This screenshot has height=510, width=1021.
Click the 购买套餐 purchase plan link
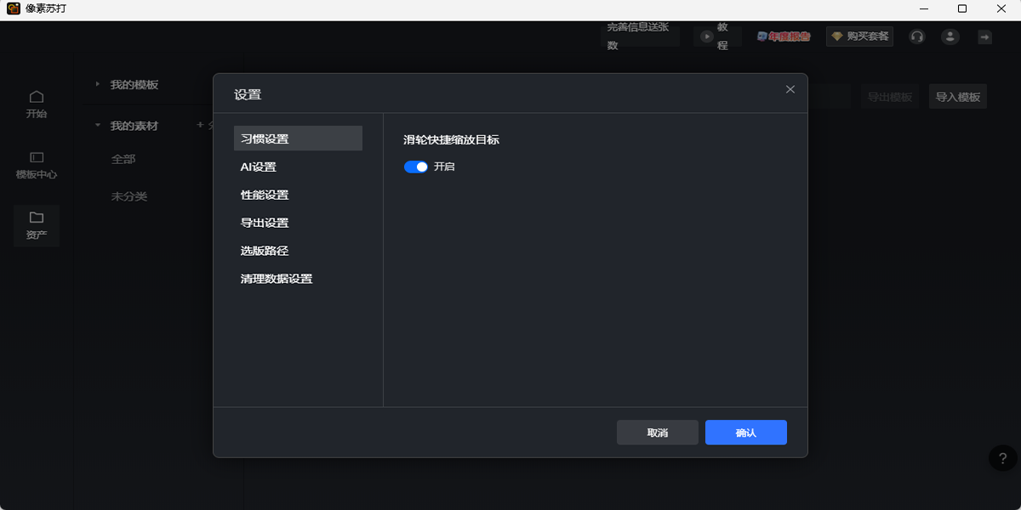click(x=859, y=36)
